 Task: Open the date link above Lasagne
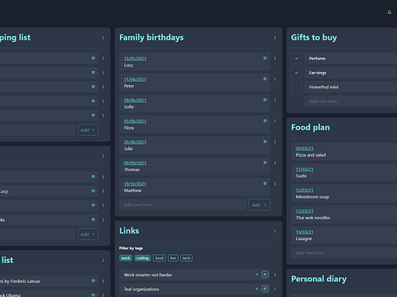[x=304, y=232]
